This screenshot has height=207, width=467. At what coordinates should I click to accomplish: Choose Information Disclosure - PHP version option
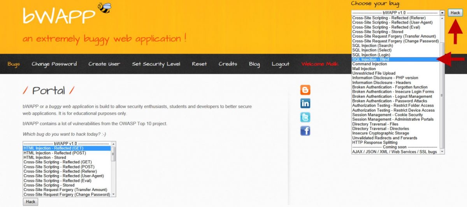395,78
